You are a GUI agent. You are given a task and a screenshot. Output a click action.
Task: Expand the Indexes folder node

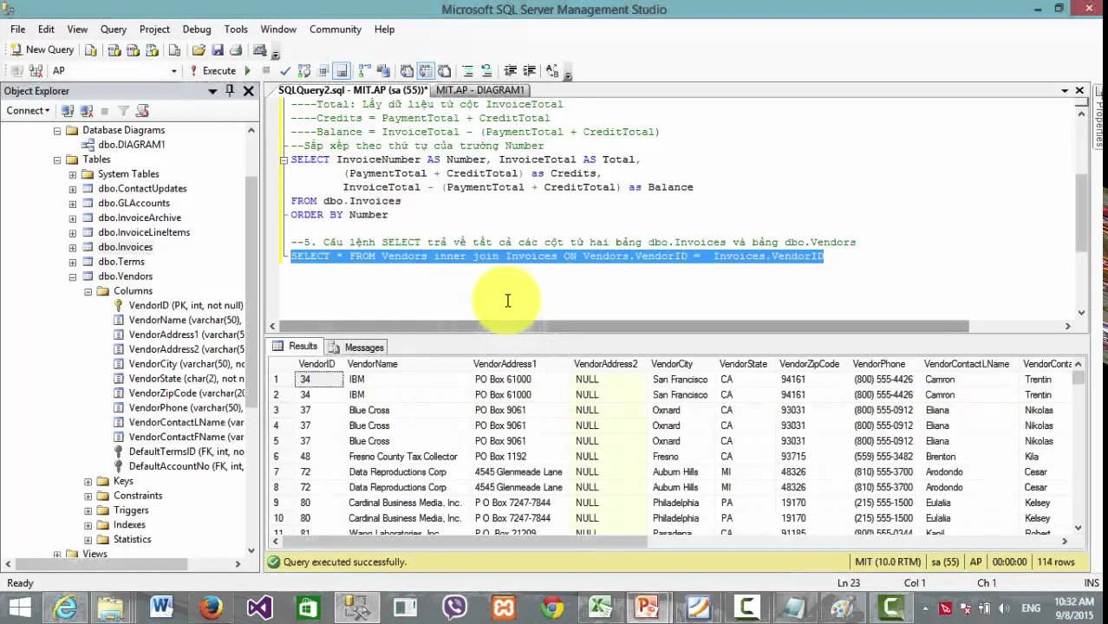click(88, 524)
